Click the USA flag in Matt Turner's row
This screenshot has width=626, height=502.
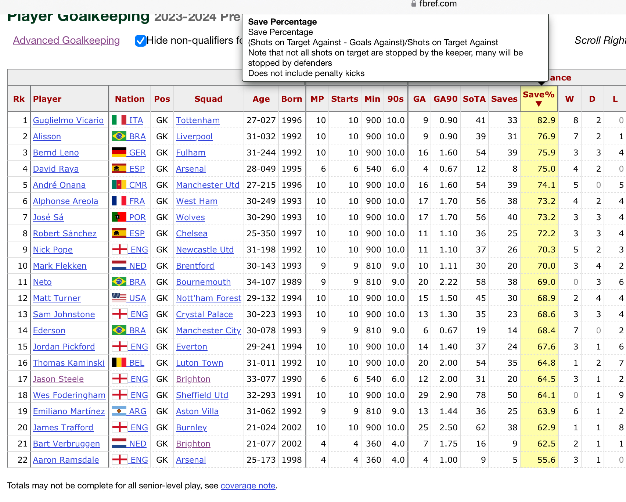[x=119, y=297]
